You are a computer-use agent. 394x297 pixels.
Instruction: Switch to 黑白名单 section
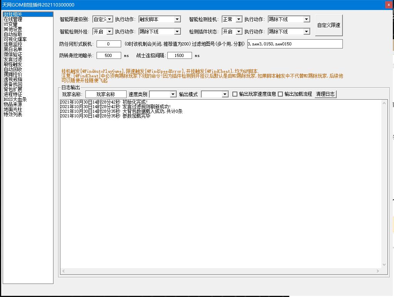tap(13, 49)
